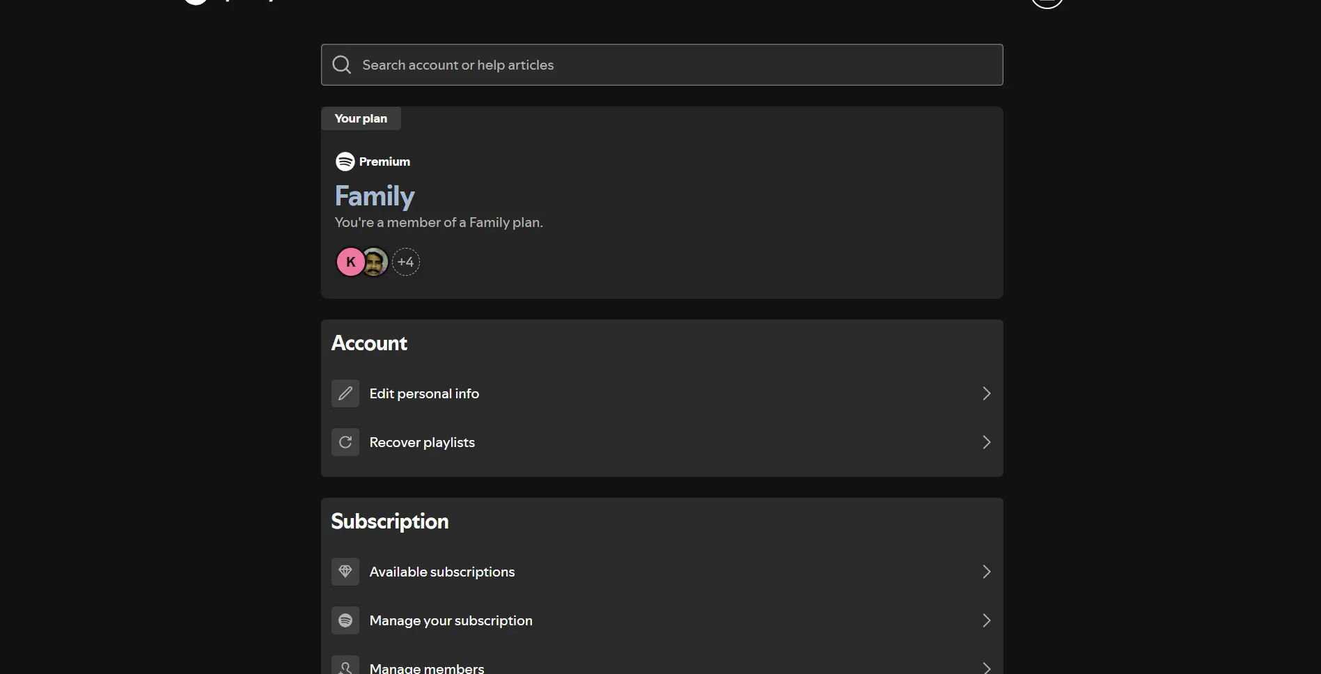The width and height of the screenshot is (1321, 674).
Task: Open the Family plan title
Action: (x=375, y=196)
